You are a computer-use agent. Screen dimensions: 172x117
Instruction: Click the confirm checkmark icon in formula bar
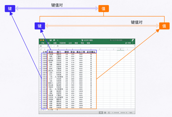tap(54, 46)
